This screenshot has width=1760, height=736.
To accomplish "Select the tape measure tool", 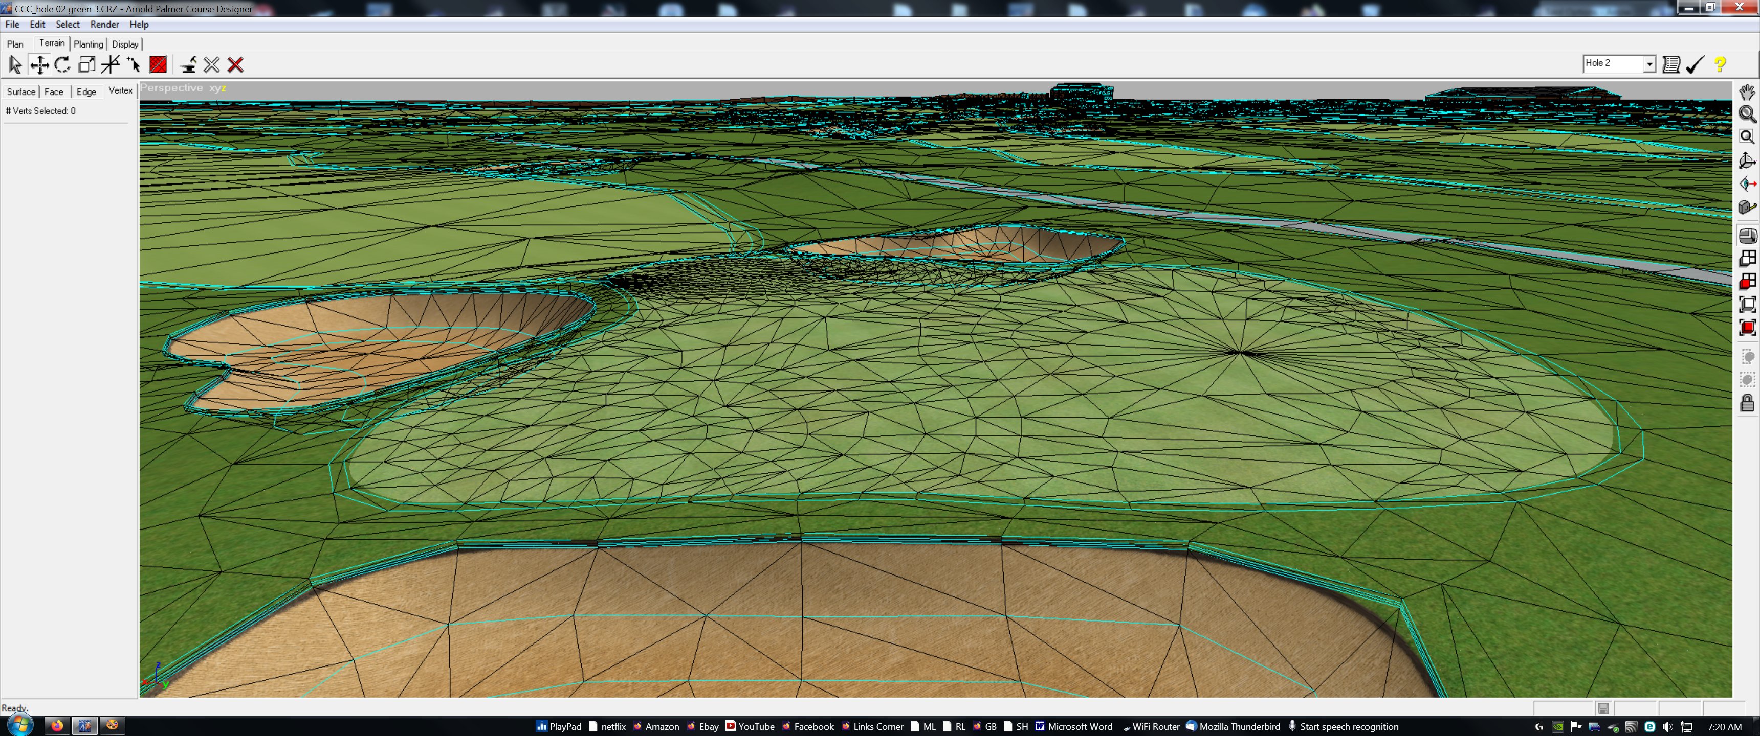I will [x=1747, y=207].
